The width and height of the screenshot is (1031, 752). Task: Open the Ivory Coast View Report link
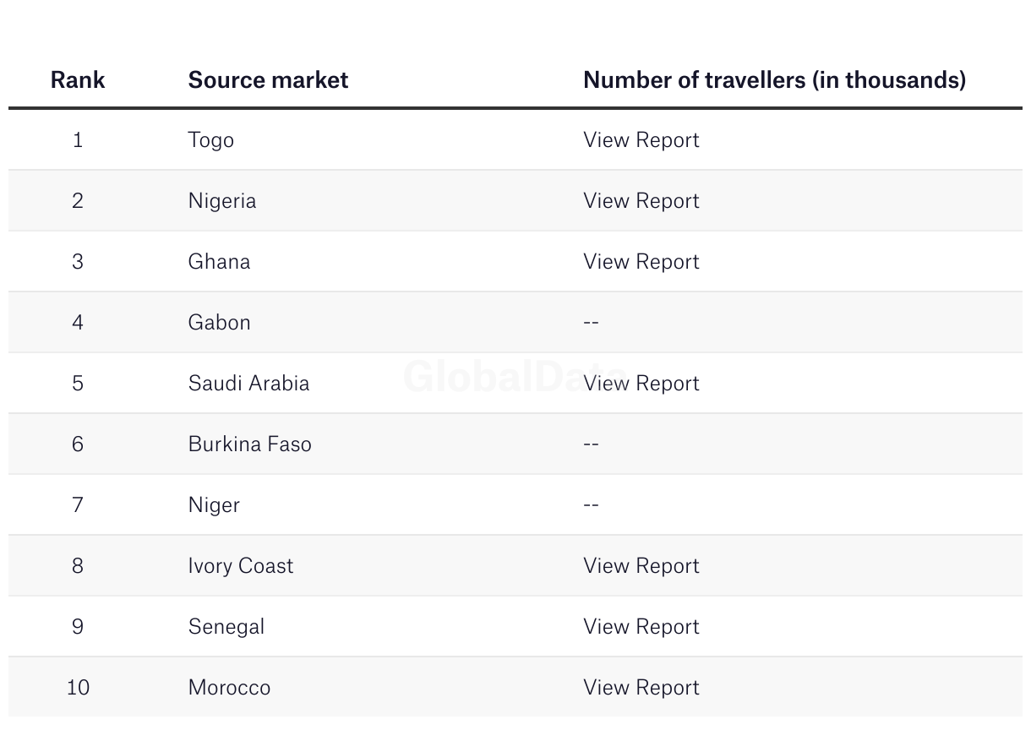[x=641, y=566]
